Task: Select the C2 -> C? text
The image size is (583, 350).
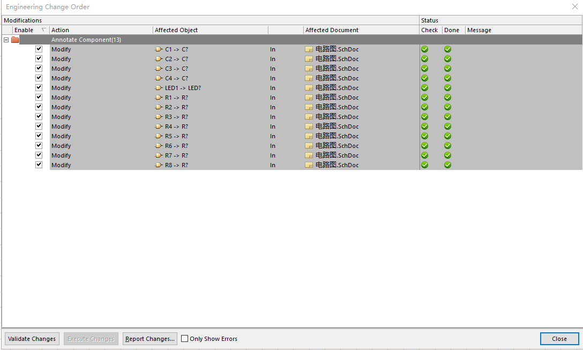Action: pyautogui.click(x=177, y=59)
